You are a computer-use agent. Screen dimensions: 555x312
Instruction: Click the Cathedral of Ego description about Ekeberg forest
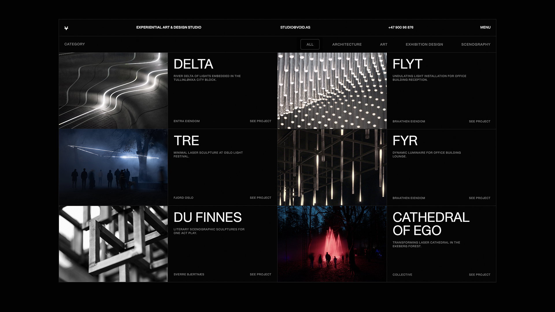click(426, 244)
